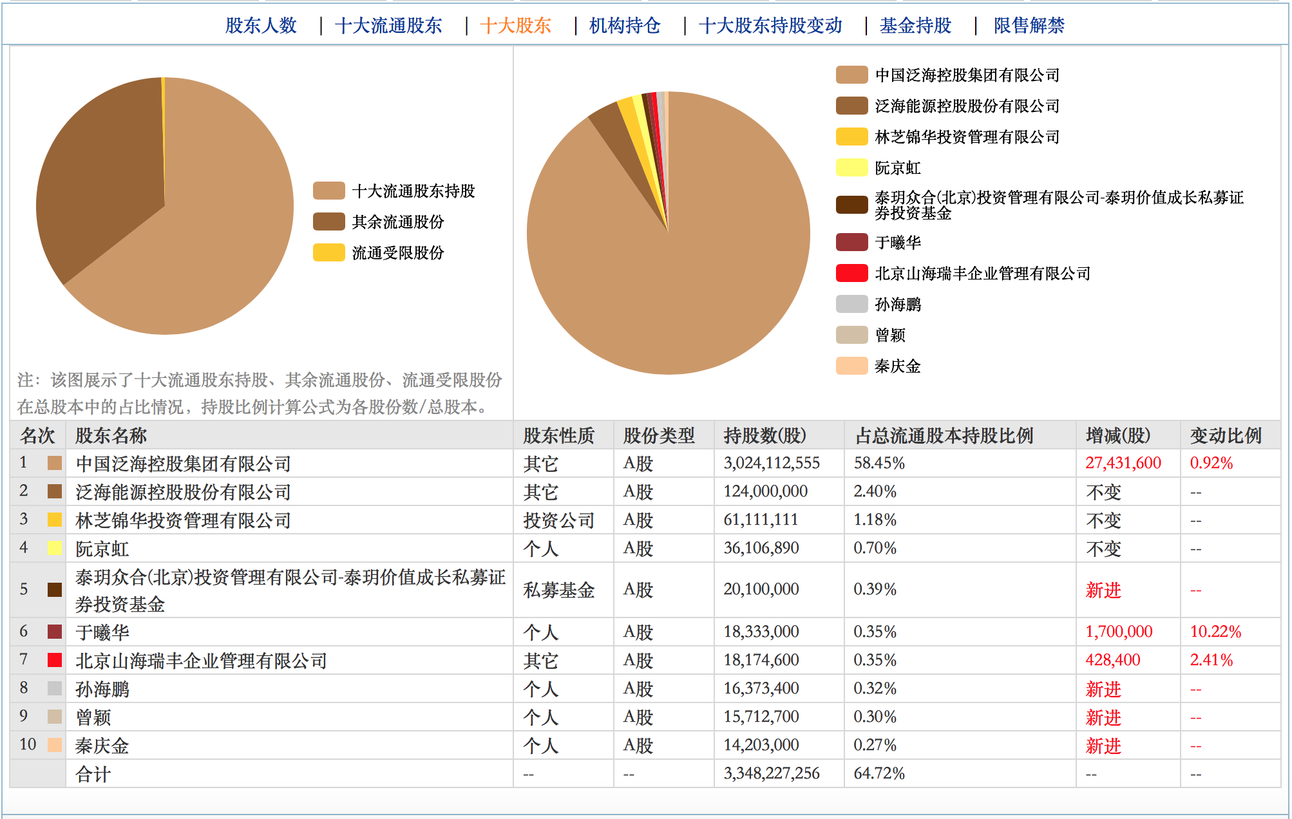Click legend swatch for 林芝锦华投资管理有限公司
Image resolution: width=1292 pixels, height=819 pixels.
851,136
